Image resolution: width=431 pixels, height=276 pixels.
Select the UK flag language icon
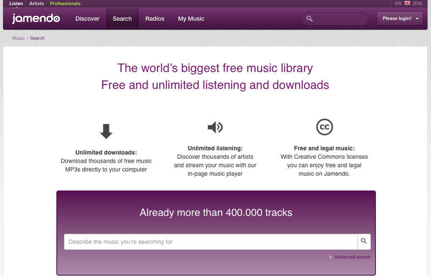[x=407, y=3]
